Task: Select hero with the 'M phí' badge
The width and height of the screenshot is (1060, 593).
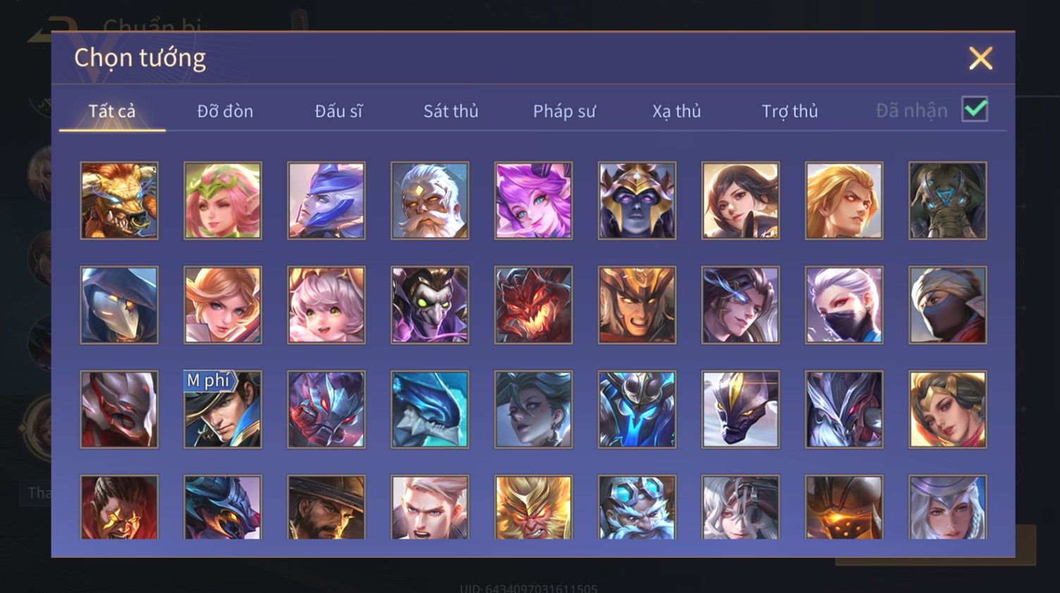Action: tap(223, 409)
